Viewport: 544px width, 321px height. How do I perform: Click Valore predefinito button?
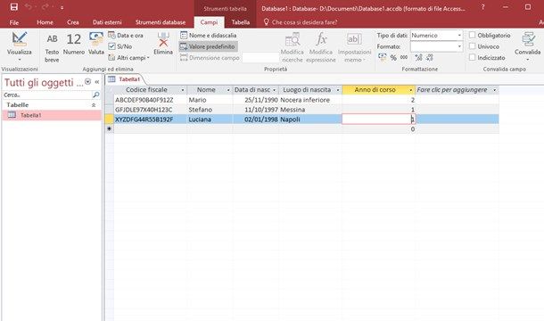click(x=208, y=46)
